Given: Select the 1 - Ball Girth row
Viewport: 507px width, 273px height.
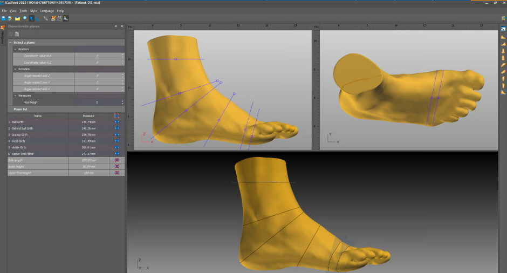Looking at the screenshot, I should tap(66, 122).
